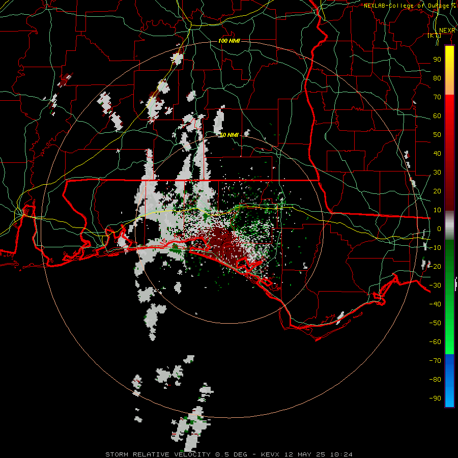Click the "[KT]" units label
The height and width of the screenshot is (458, 458).
pos(435,36)
